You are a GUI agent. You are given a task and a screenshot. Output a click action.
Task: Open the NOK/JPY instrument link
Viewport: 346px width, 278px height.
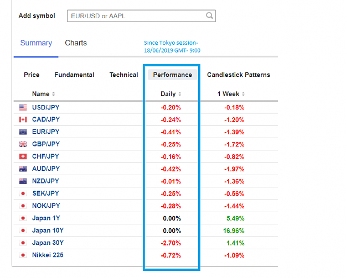[46, 206]
